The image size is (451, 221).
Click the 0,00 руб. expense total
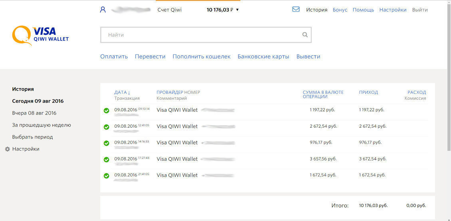416,206
